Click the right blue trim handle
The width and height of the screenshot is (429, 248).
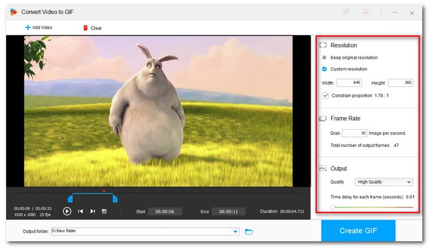(115, 198)
